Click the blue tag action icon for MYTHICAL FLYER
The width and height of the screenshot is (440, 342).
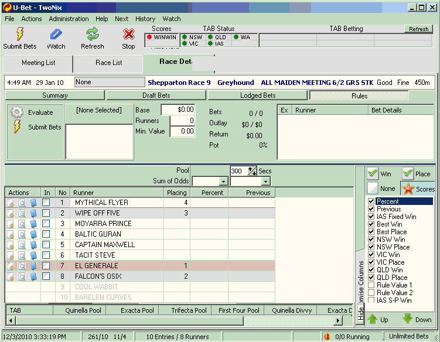click(x=33, y=203)
